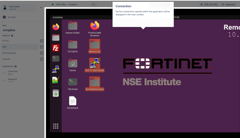Screen dimensions: 240x138
Task: Expand the Lab Access dropdown chevron
Action: pos(41,7)
